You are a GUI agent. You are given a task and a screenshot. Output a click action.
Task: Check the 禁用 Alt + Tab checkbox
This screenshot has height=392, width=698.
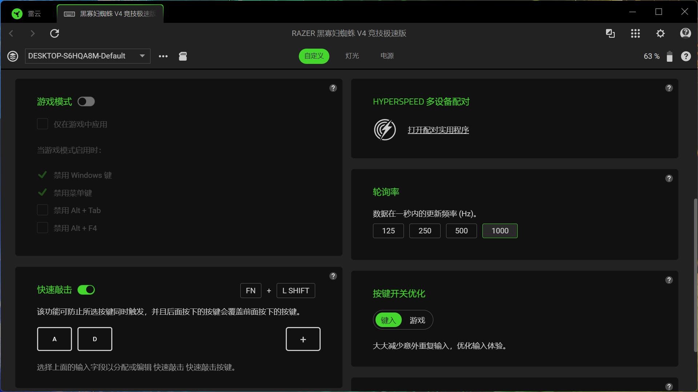click(43, 210)
